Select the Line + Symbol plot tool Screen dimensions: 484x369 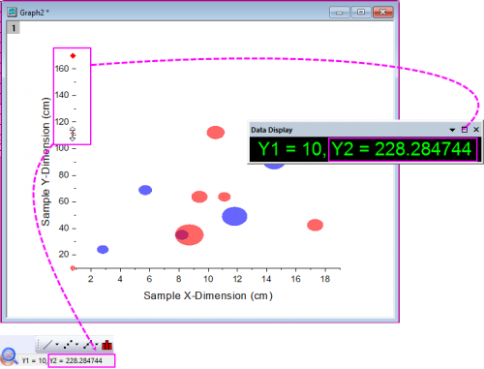pos(88,345)
